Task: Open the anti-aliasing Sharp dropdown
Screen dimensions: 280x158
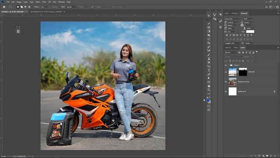Action: (249, 43)
